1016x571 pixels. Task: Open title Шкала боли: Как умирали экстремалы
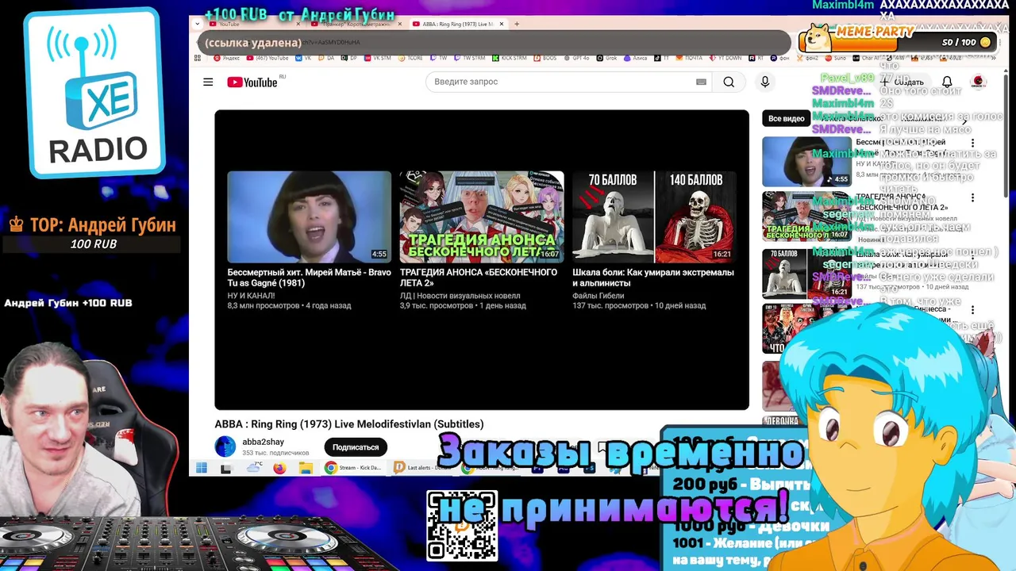652,278
